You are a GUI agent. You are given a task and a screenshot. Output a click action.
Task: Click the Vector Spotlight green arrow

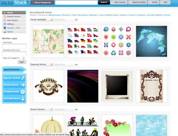click(x=76, y=20)
